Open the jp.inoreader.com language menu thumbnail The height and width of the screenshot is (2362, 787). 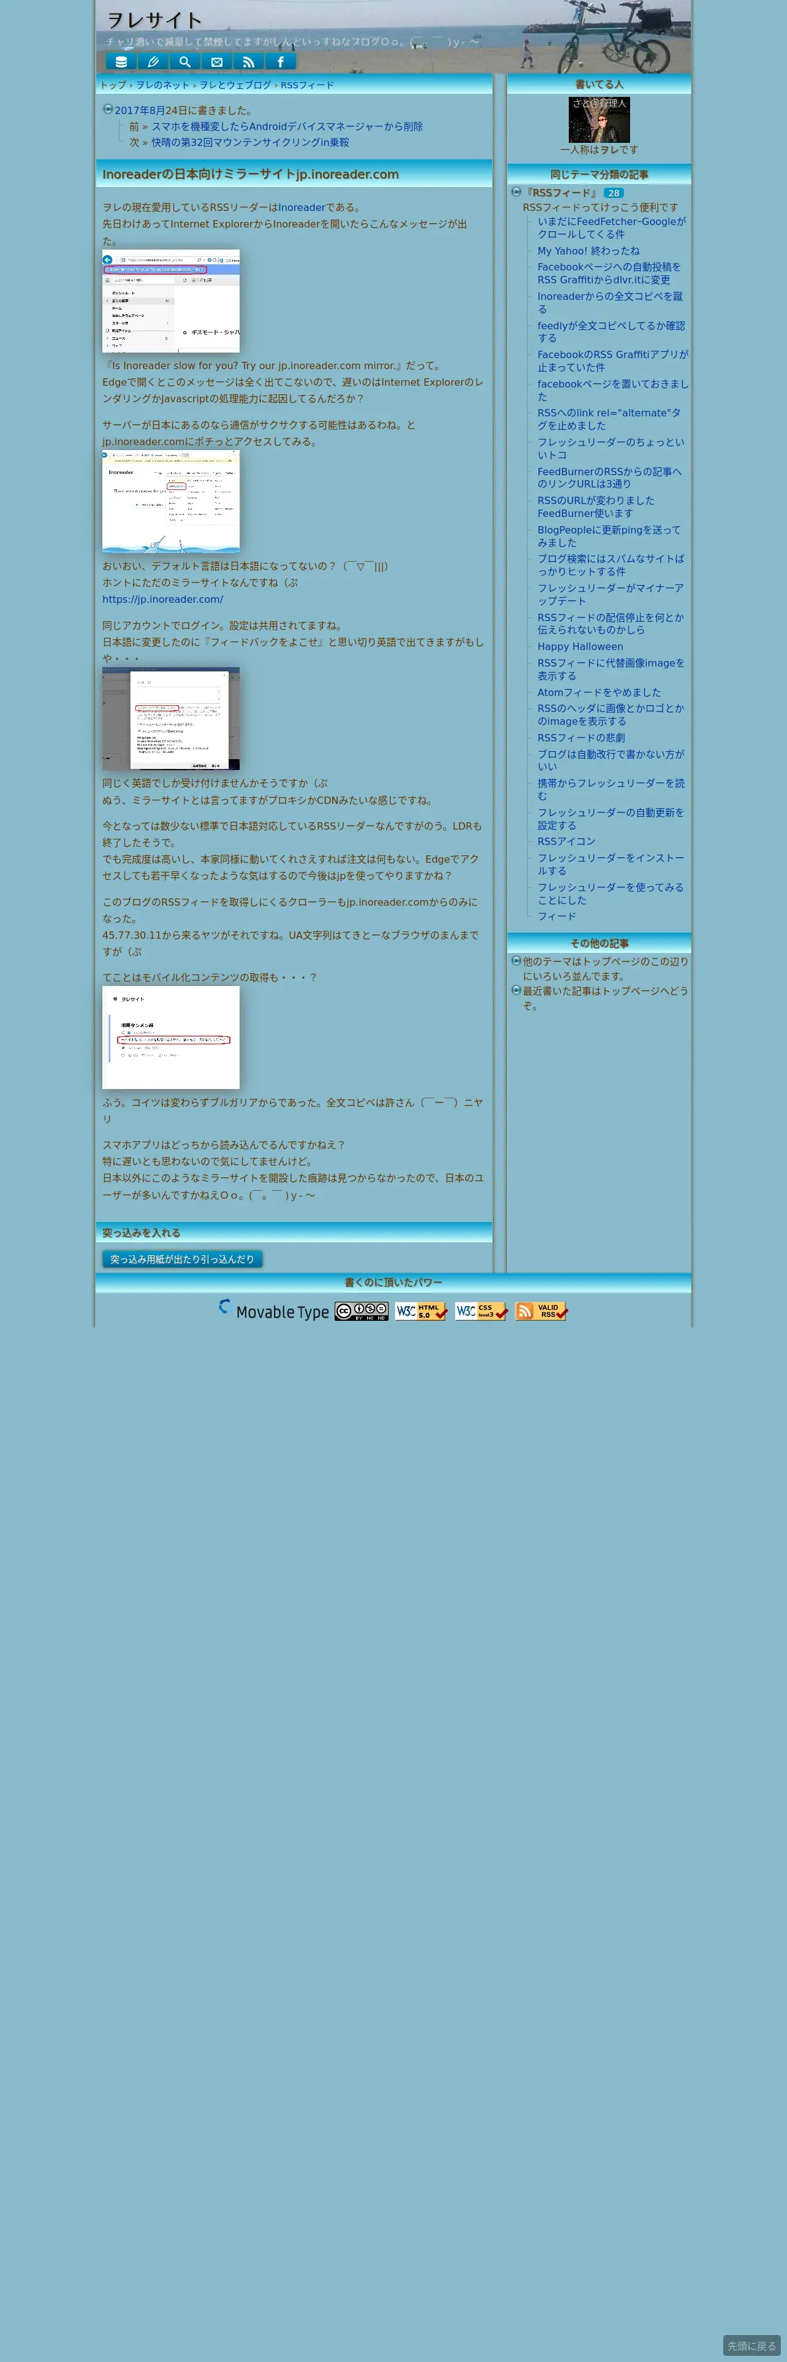(172, 502)
